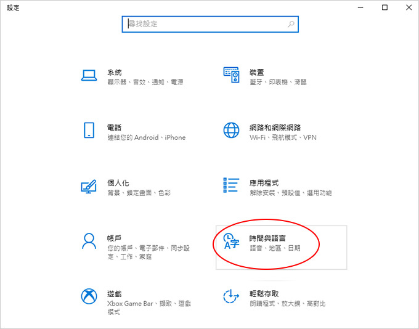The image size is (419, 329).
Task: Click description 背景、鎖定畫面、色彩
Action: pyautogui.click(x=139, y=193)
